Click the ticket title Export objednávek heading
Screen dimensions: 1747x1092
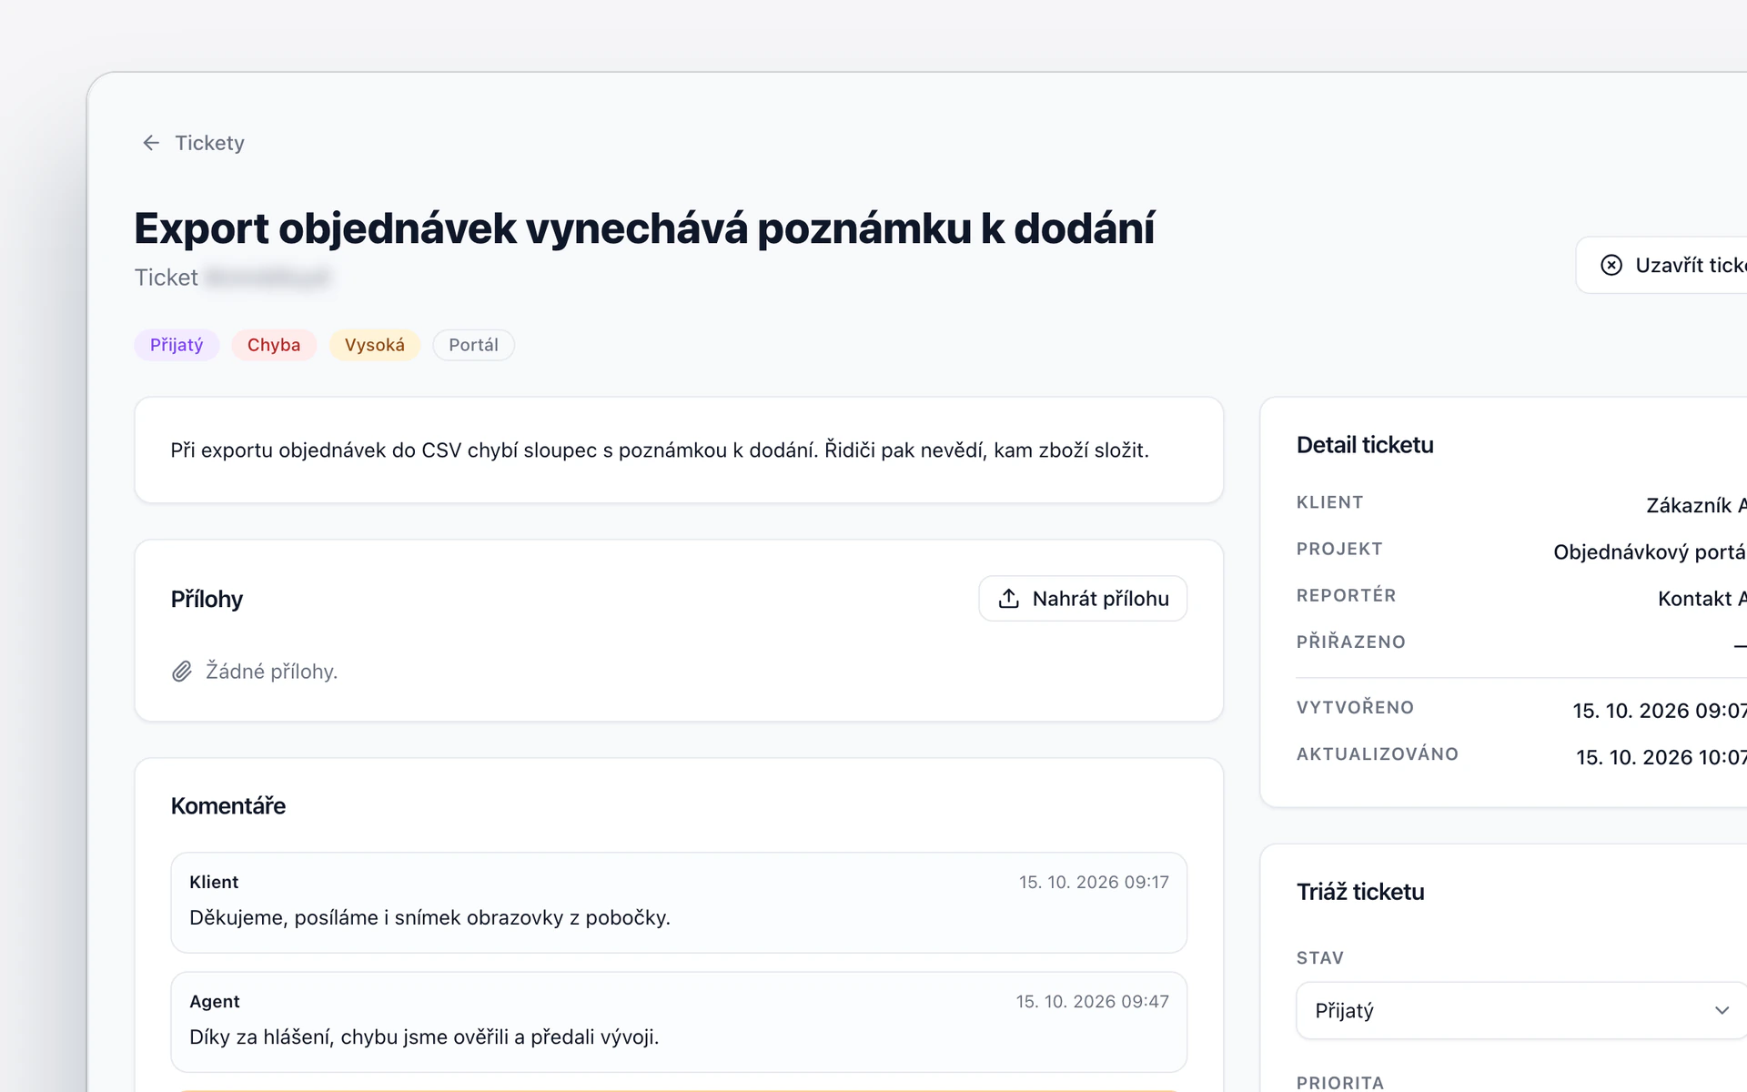[x=644, y=228]
